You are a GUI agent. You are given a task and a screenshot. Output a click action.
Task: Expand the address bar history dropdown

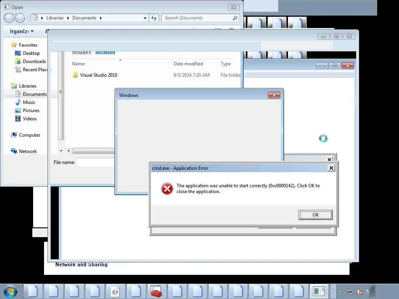click(145, 18)
